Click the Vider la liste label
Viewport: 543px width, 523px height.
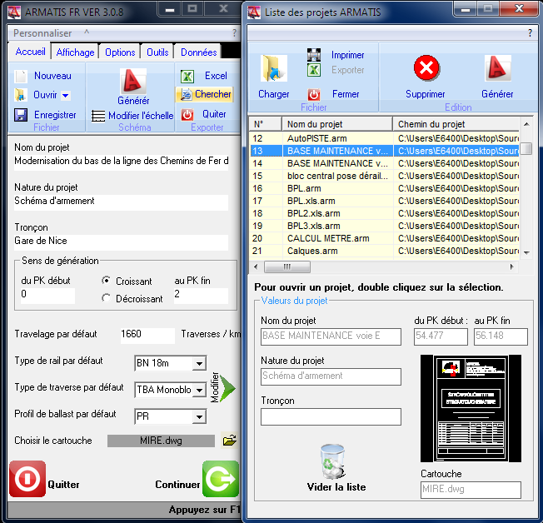pos(336,487)
